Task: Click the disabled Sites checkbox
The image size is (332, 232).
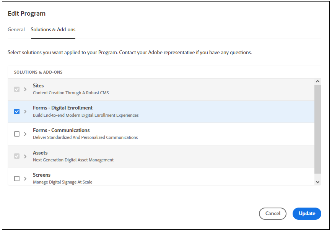Action: coord(17,89)
